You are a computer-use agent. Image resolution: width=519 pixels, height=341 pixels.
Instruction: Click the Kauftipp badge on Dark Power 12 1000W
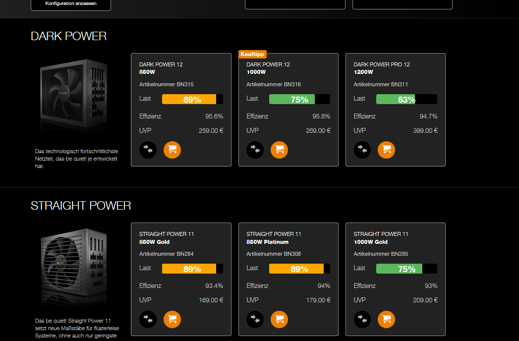pyautogui.click(x=252, y=54)
